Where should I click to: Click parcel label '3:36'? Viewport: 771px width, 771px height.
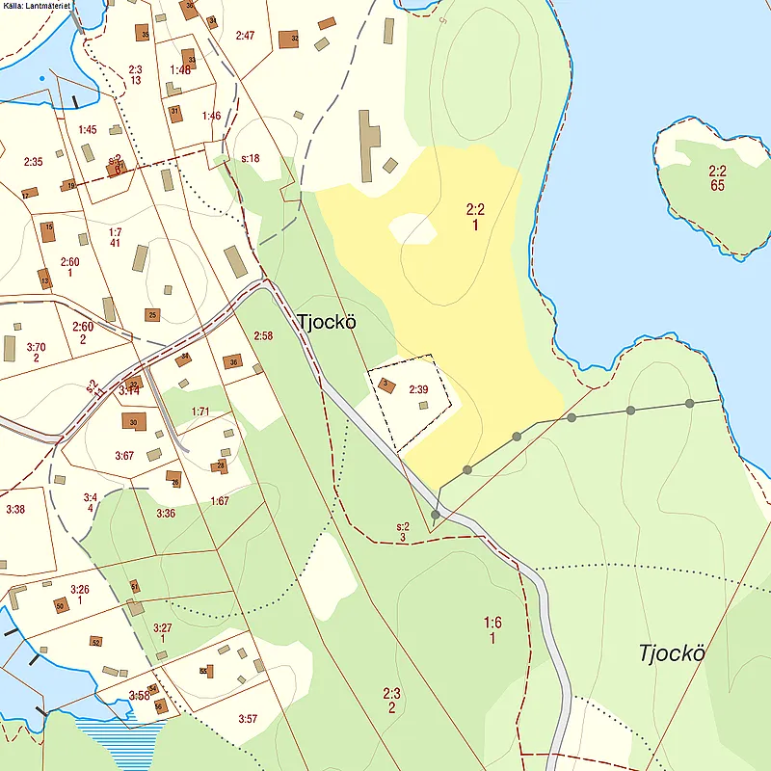tap(166, 514)
